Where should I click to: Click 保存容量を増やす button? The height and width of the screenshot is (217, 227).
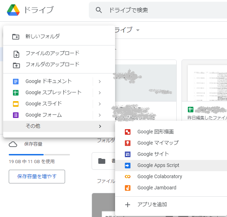(37, 177)
